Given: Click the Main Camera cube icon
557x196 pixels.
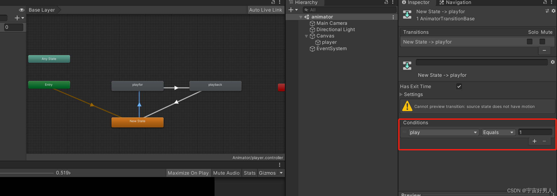Looking at the screenshot, I should click(x=312, y=23).
